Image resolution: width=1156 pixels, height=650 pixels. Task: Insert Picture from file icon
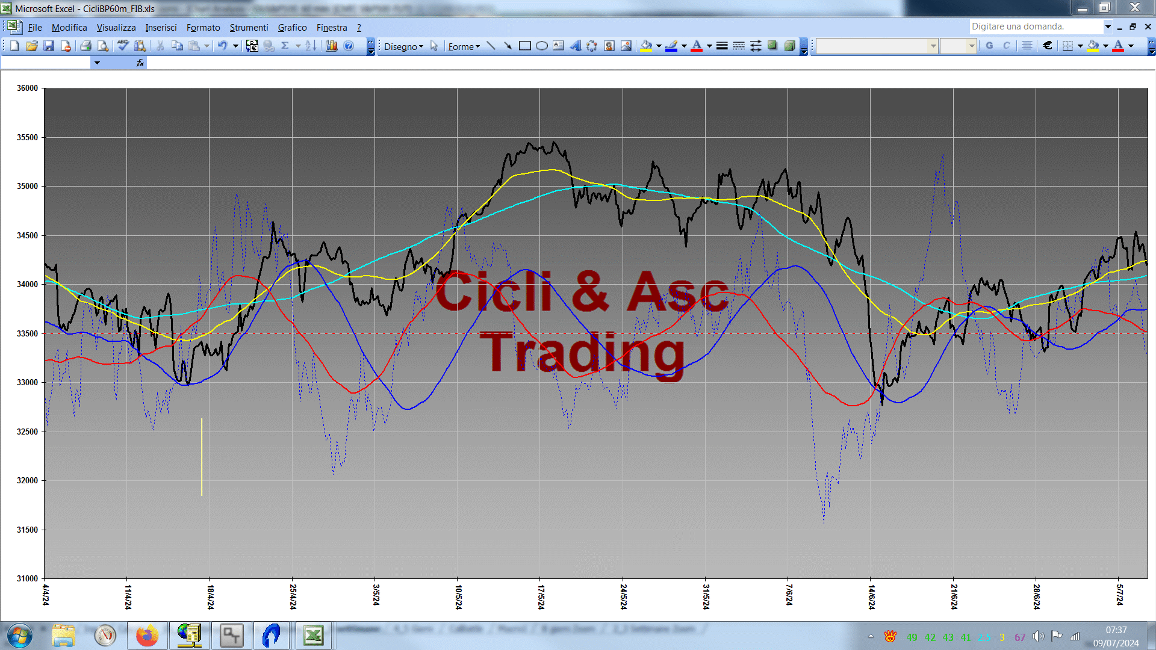click(626, 46)
